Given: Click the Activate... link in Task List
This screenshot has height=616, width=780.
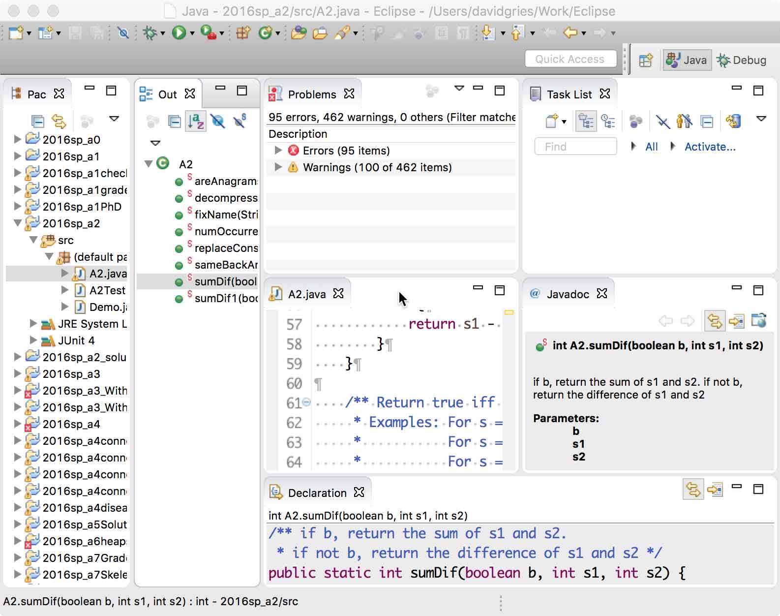Looking at the screenshot, I should (x=710, y=147).
